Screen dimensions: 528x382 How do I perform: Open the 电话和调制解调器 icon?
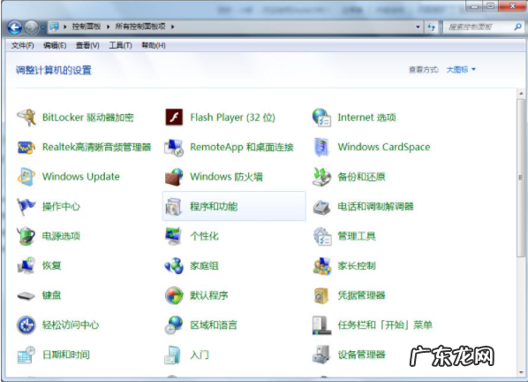(321, 206)
